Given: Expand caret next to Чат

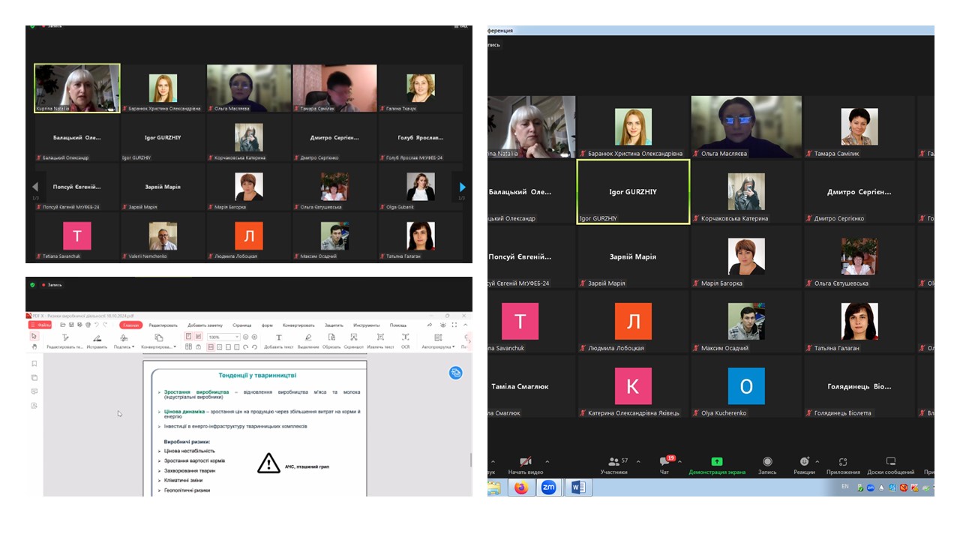Looking at the screenshot, I should 679,462.
